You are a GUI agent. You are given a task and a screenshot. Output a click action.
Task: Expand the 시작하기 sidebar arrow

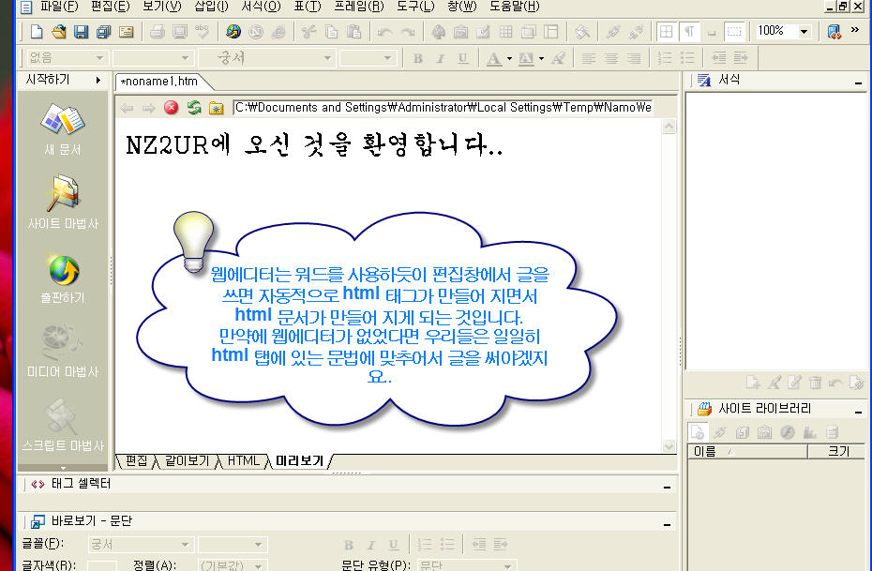pos(98,80)
